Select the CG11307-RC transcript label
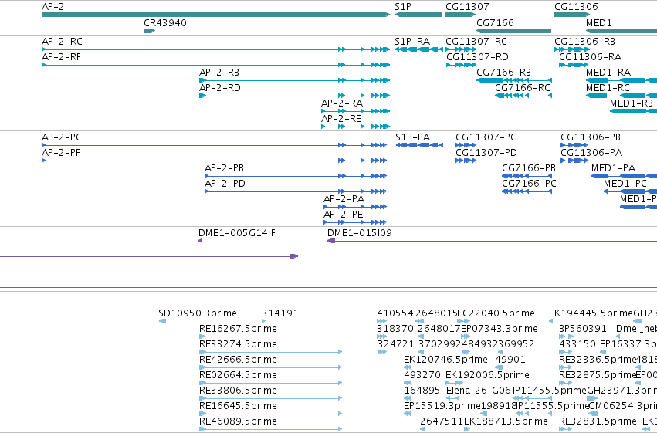The image size is (657, 433). (x=476, y=42)
